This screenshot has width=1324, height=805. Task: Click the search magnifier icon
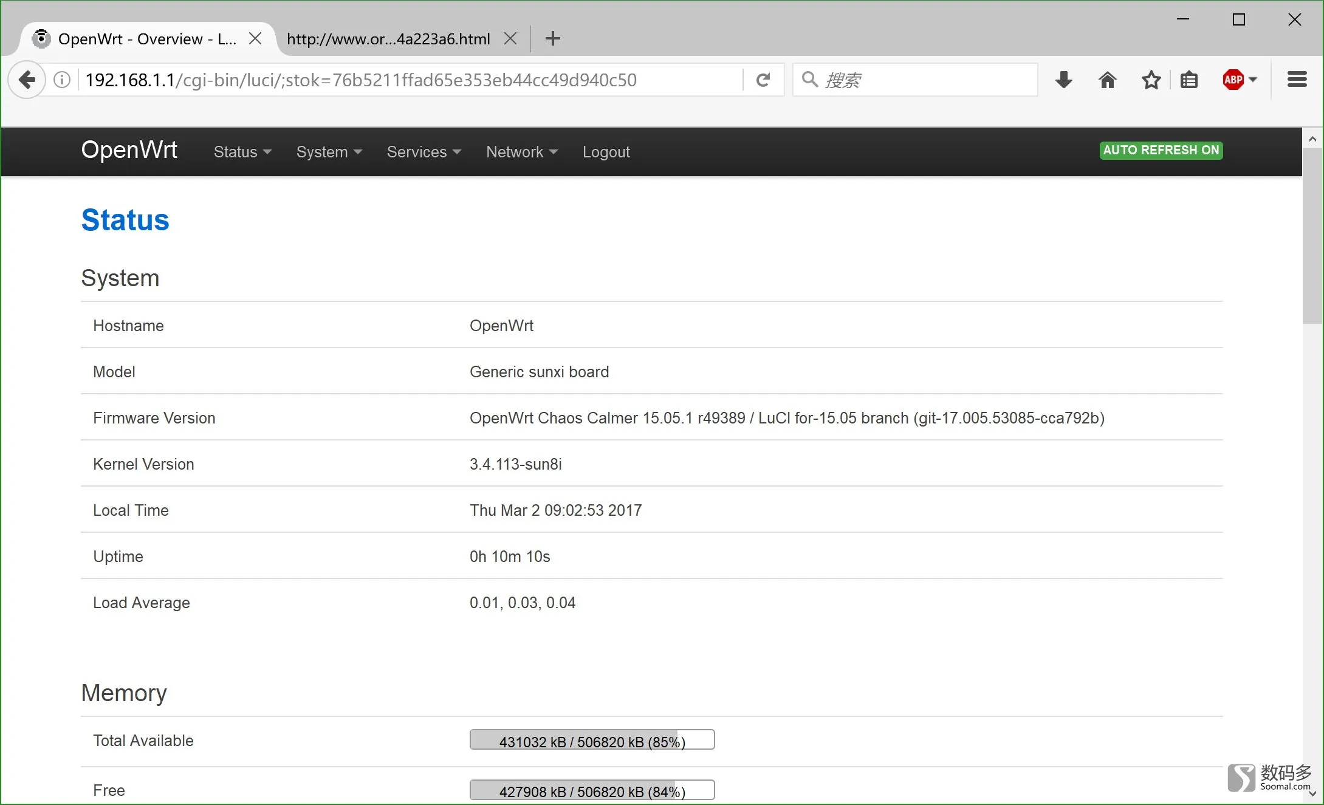coord(809,79)
